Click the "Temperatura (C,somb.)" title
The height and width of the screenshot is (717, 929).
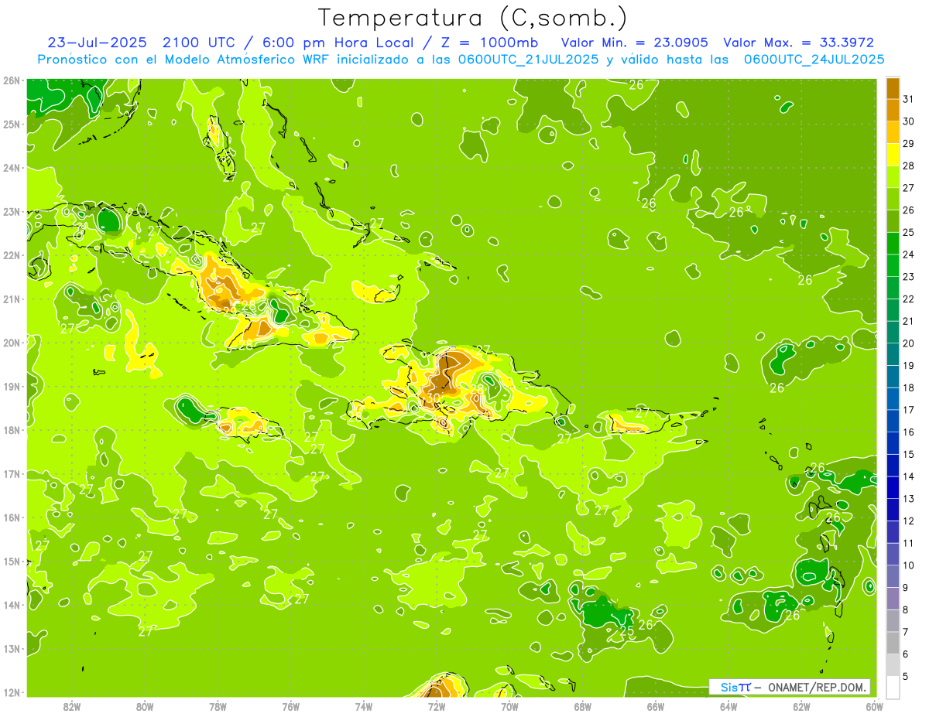click(x=473, y=18)
